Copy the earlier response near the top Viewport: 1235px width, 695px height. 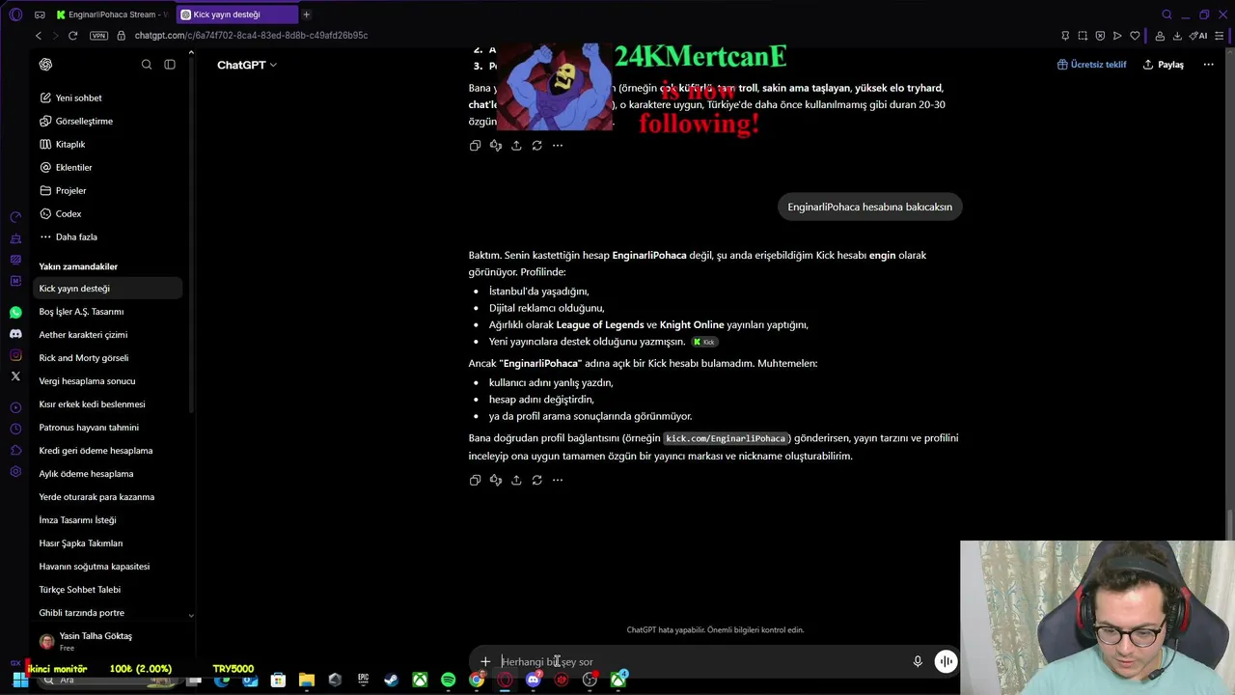(475, 146)
